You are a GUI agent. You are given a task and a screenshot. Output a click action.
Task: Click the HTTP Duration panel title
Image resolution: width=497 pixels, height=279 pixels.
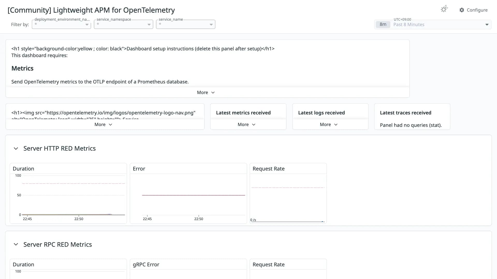pos(23,169)
